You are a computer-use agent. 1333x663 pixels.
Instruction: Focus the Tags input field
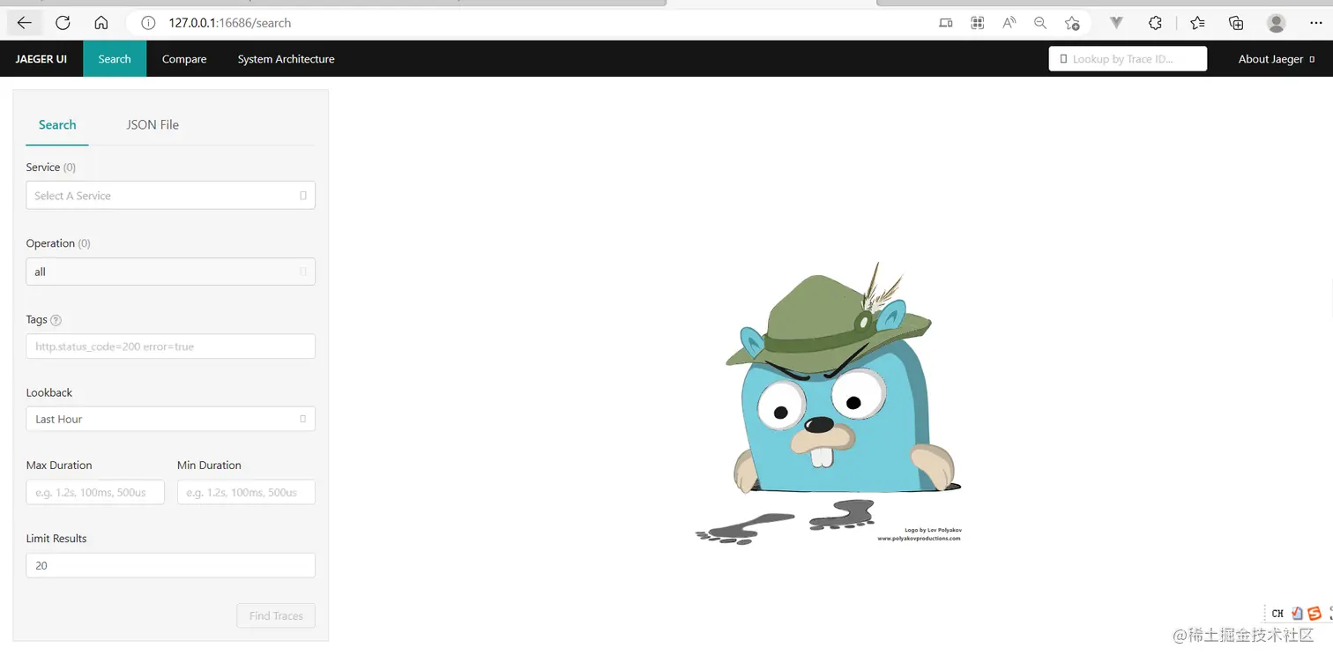pyautogui.click(x=170, y=346)
